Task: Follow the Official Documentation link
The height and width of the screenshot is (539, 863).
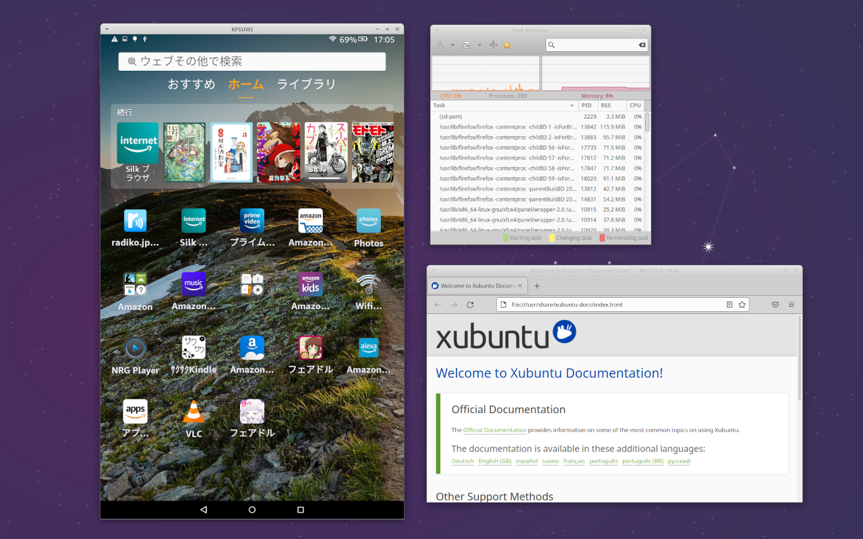Action: [x=495, y=430]
